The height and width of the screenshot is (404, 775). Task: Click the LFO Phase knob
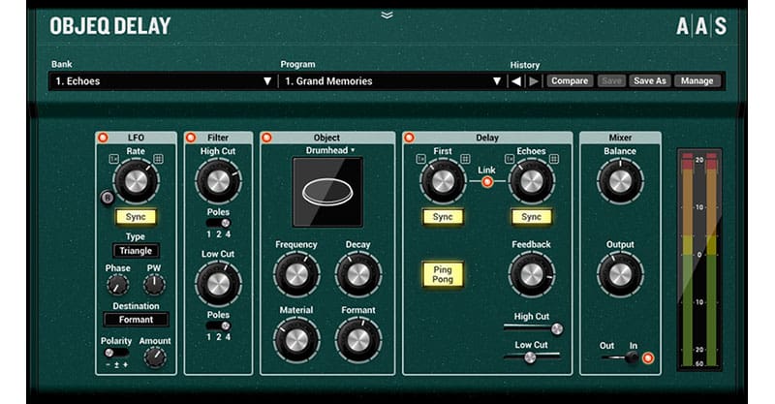point(117,285)
